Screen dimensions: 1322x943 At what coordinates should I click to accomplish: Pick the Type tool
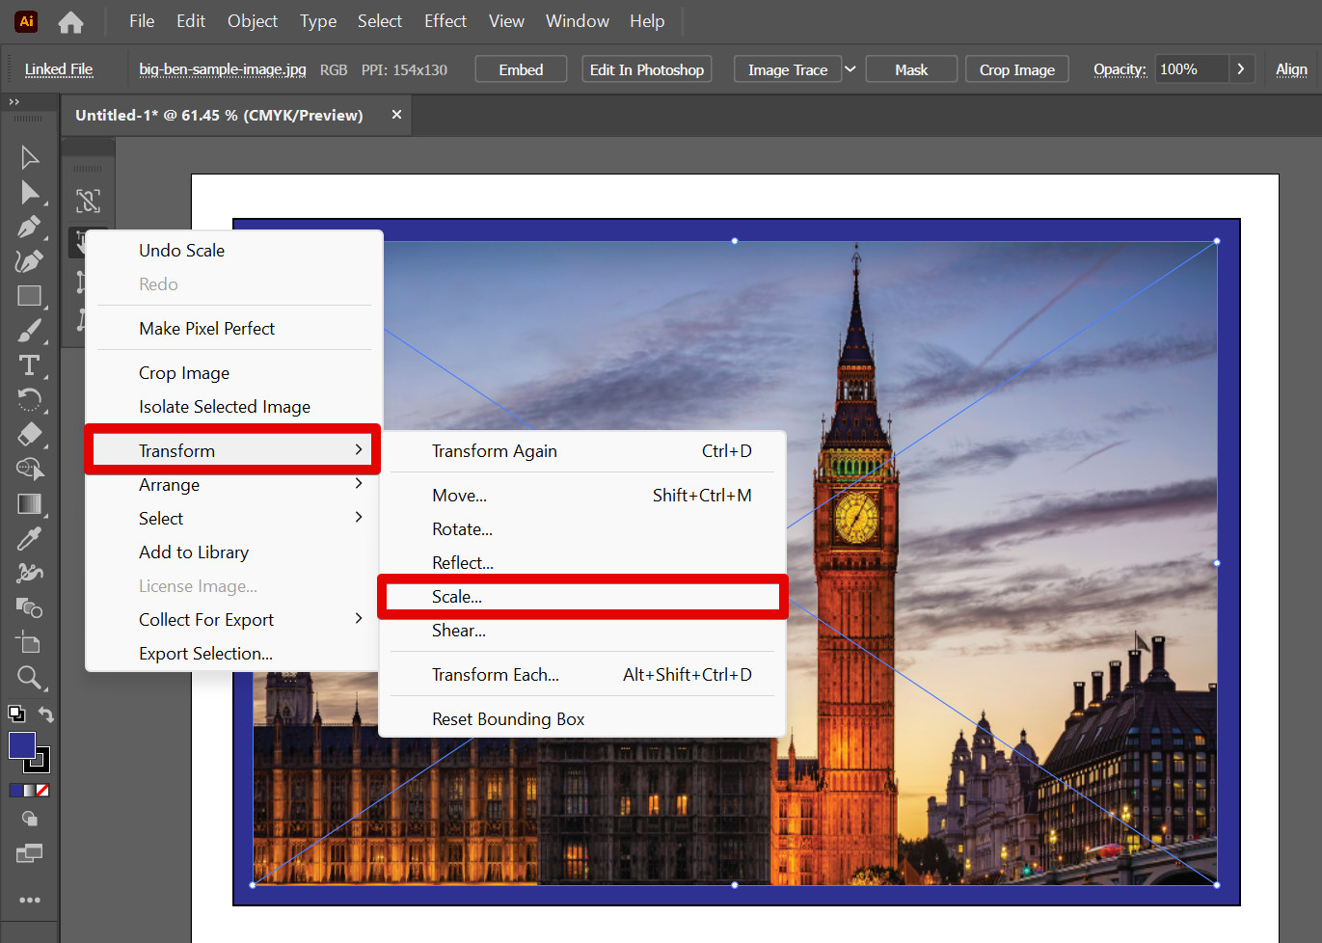[29, 365]
